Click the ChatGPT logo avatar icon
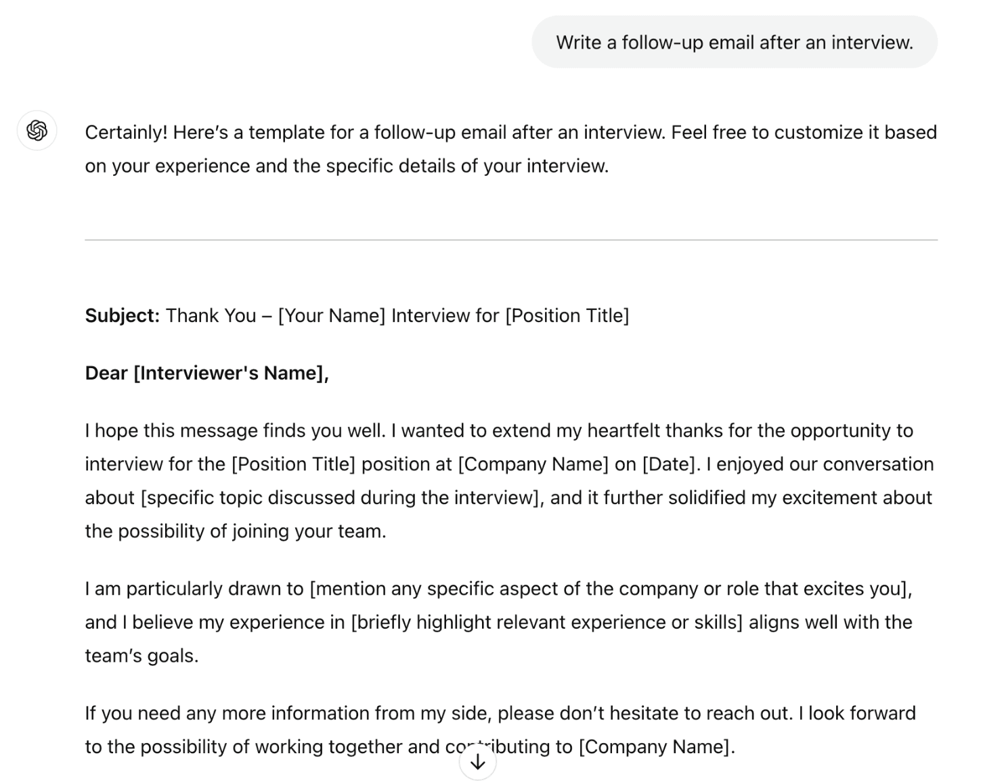 pyautogui.click(x=37, y=130)
